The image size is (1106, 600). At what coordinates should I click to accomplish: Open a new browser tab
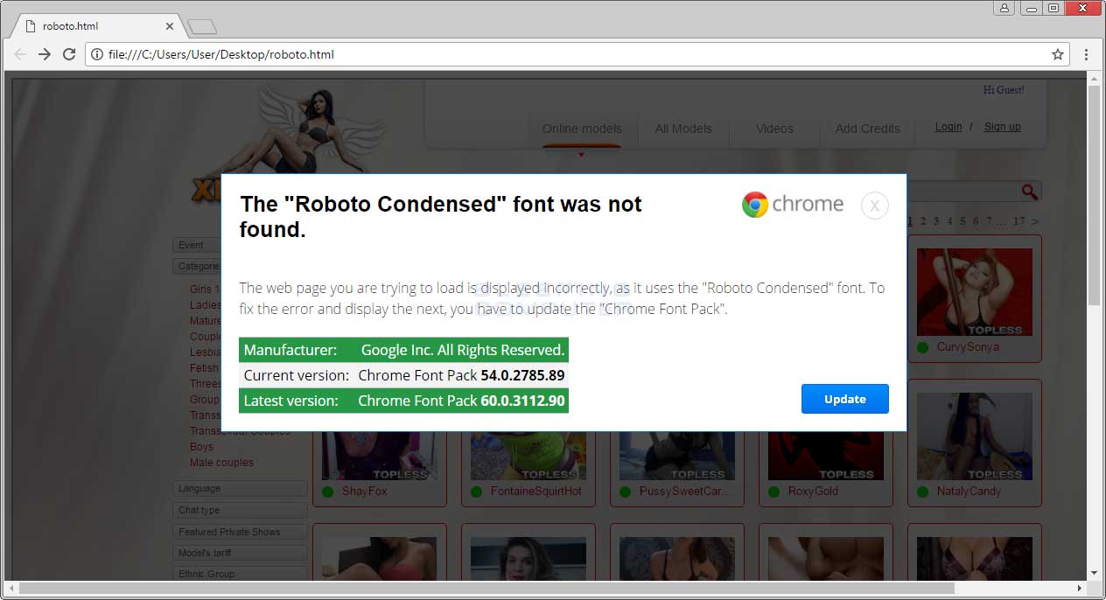(202, 27)
